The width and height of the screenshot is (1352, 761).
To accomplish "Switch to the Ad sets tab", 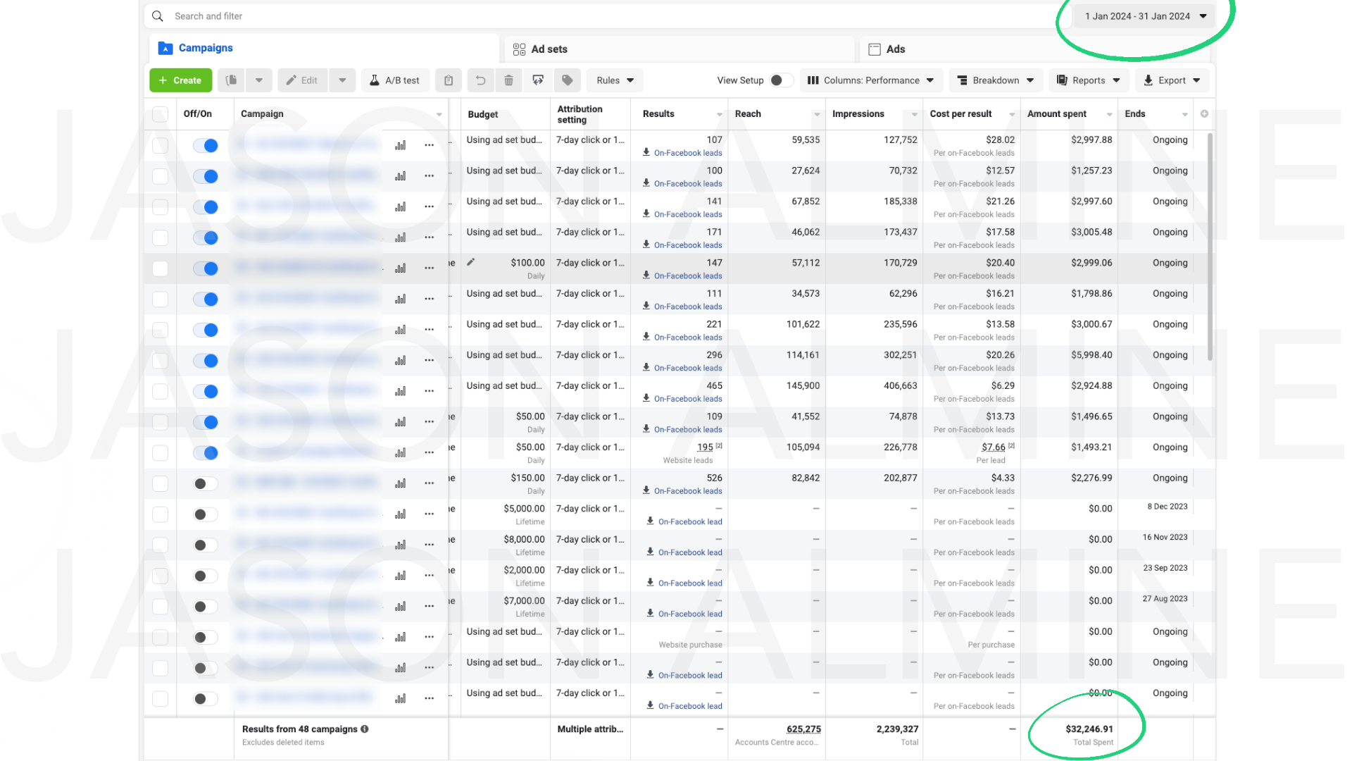I will [541, 49].
